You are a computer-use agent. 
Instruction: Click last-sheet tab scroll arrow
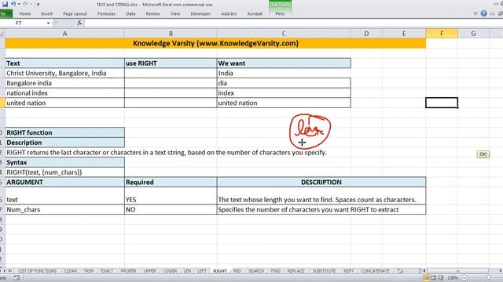pos(10,271)
